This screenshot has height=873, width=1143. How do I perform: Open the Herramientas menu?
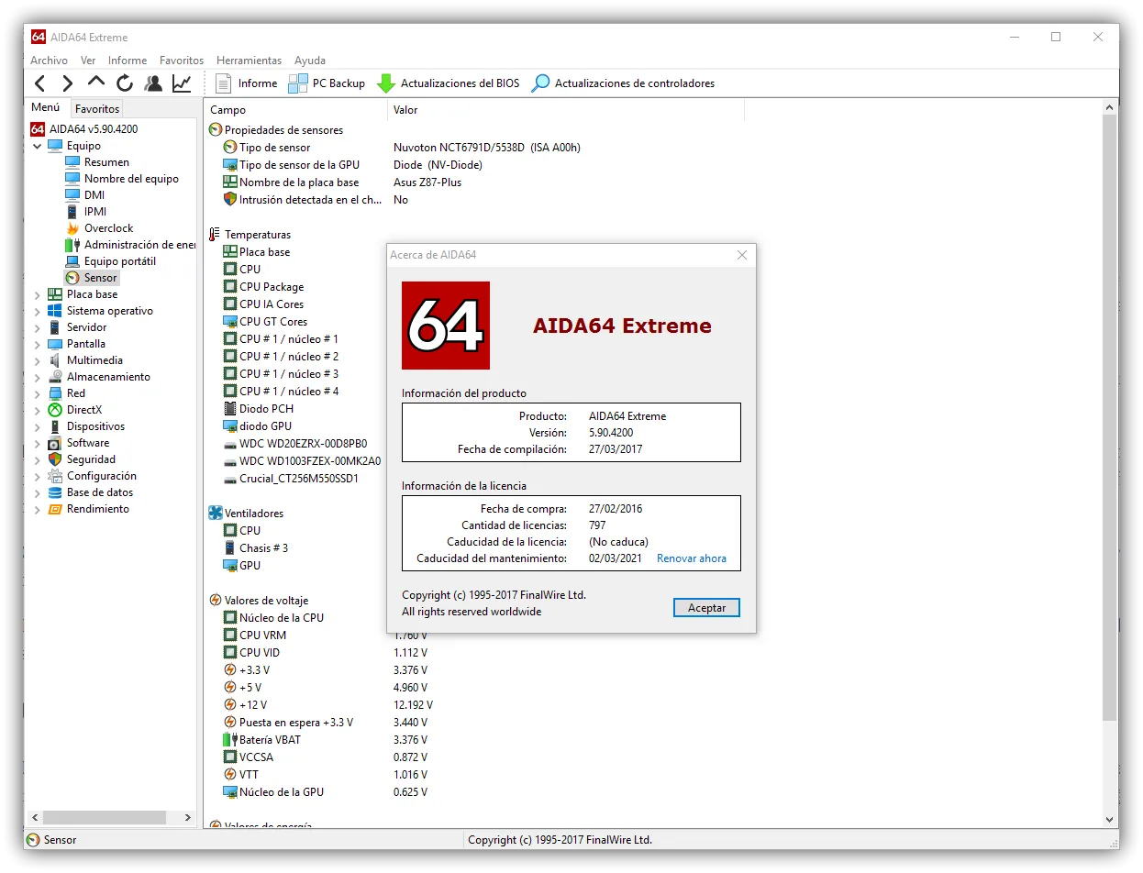tap(250, 61)
